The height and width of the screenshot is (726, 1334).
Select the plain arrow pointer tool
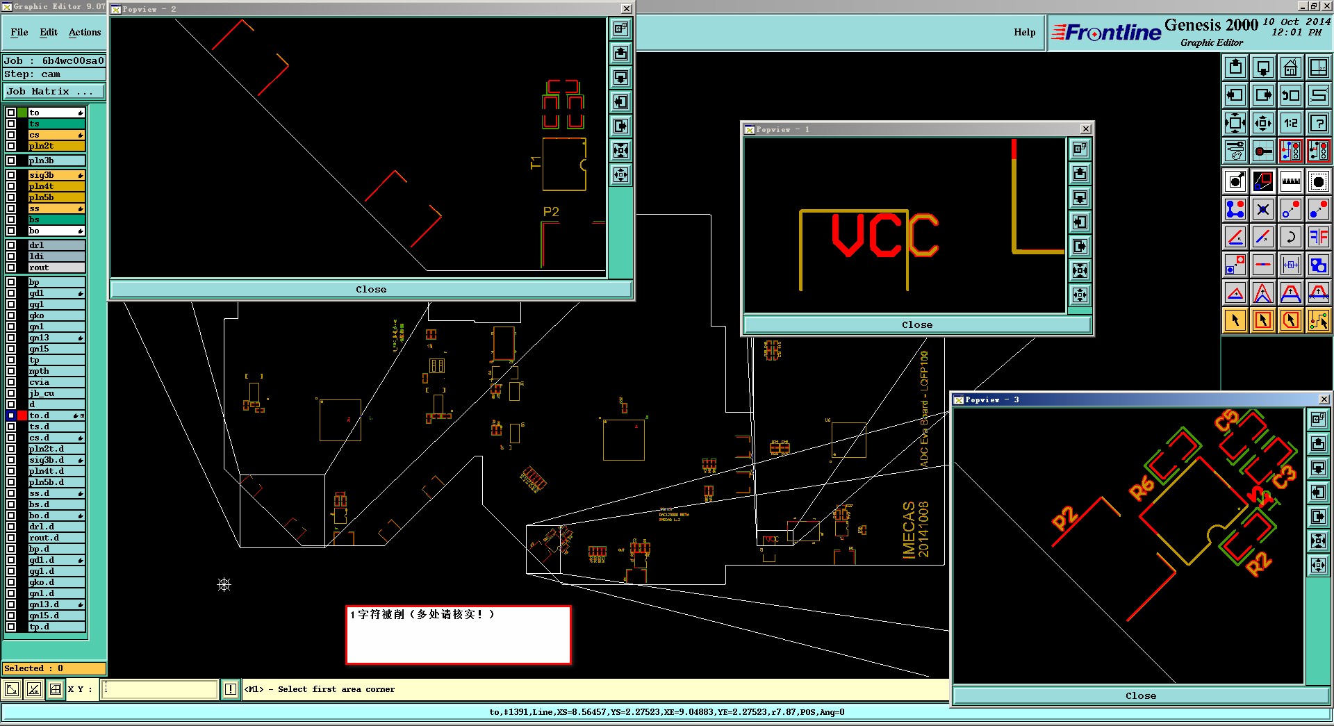[1235, 320]
